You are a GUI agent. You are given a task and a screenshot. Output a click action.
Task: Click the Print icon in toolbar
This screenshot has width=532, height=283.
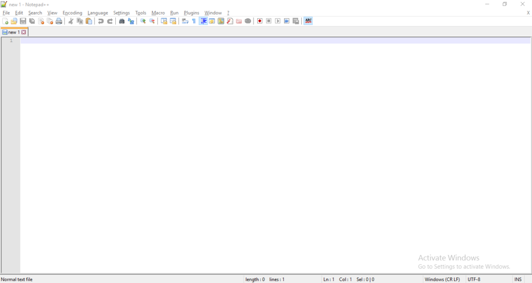[x=59, y=21]
